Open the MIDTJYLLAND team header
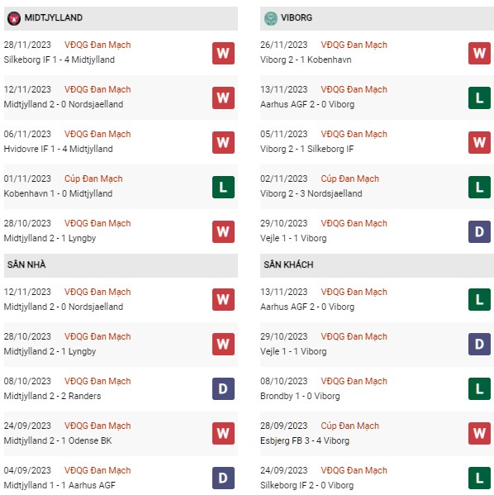Viewport: 494px width, 495px height. pos(121,18)
